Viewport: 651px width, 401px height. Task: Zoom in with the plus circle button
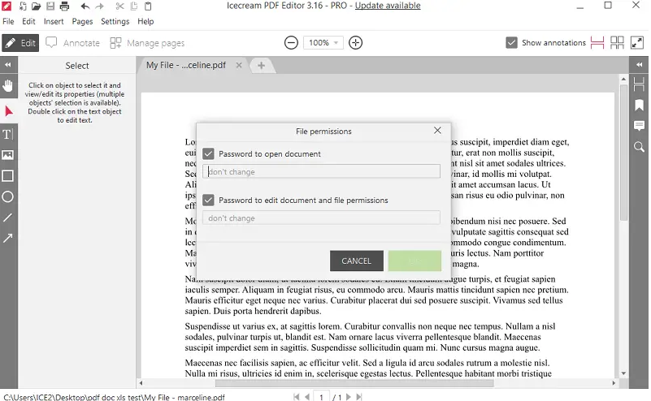pos(355,43)
